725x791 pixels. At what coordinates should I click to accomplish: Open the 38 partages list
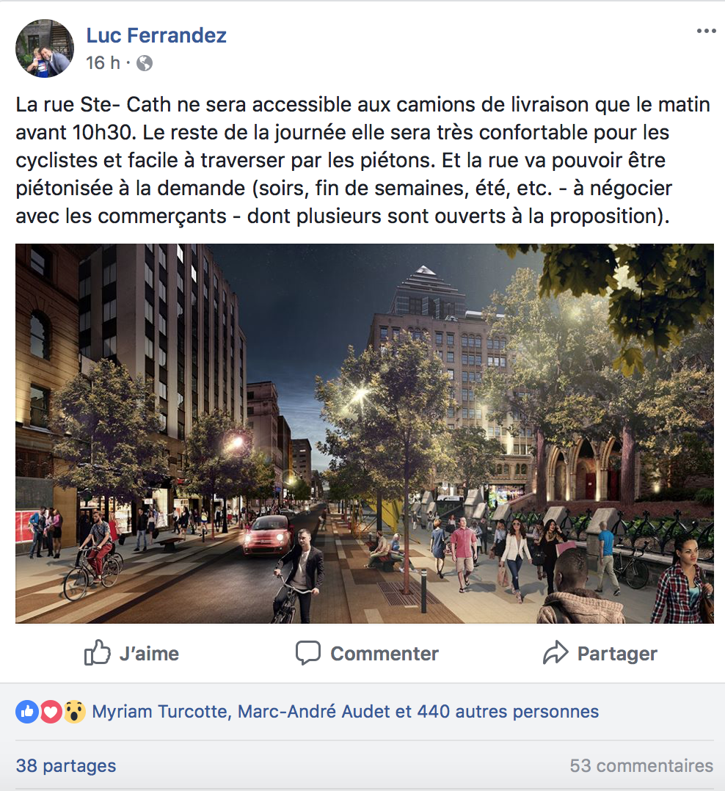click(x=66, y=765)
